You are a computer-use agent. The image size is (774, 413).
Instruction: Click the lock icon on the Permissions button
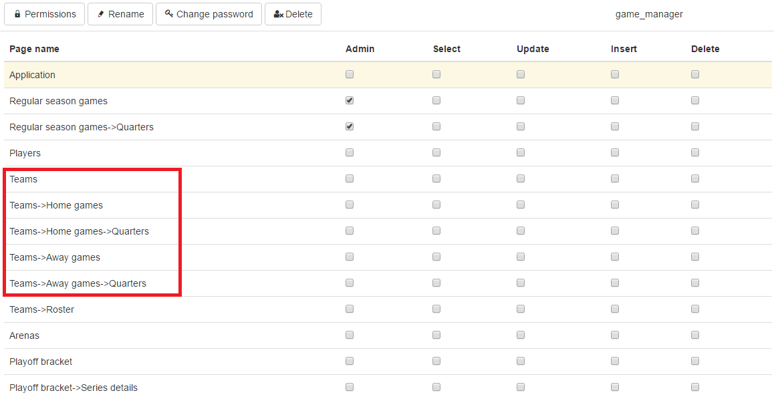(x=19, y=13)
